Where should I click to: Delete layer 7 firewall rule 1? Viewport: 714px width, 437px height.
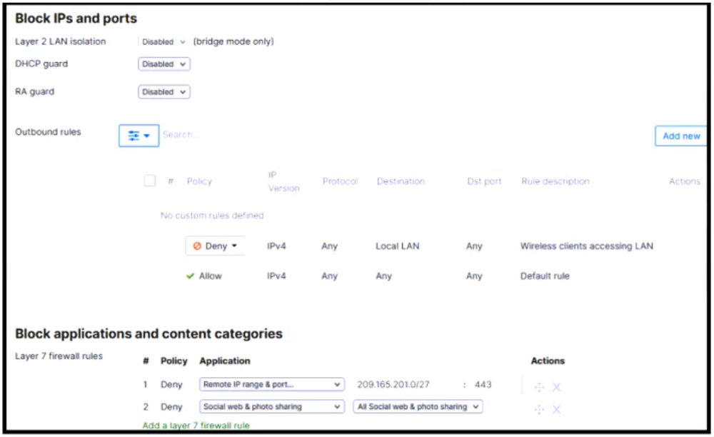pos(557,387)
